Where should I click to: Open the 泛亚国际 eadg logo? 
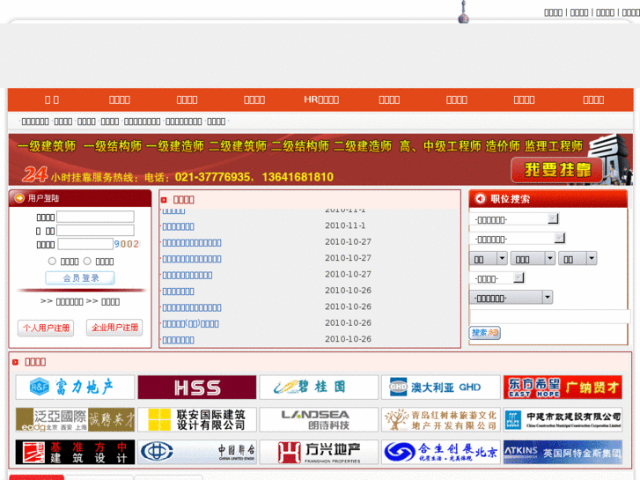tap(75, 419)
